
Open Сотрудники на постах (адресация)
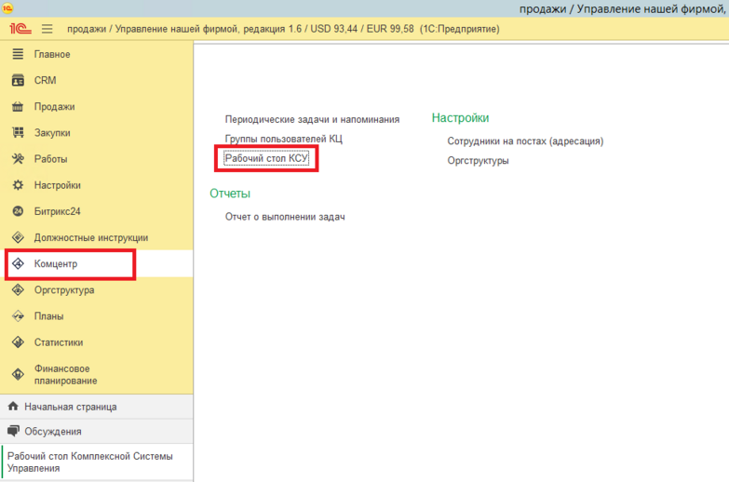[x=525, y=141]
